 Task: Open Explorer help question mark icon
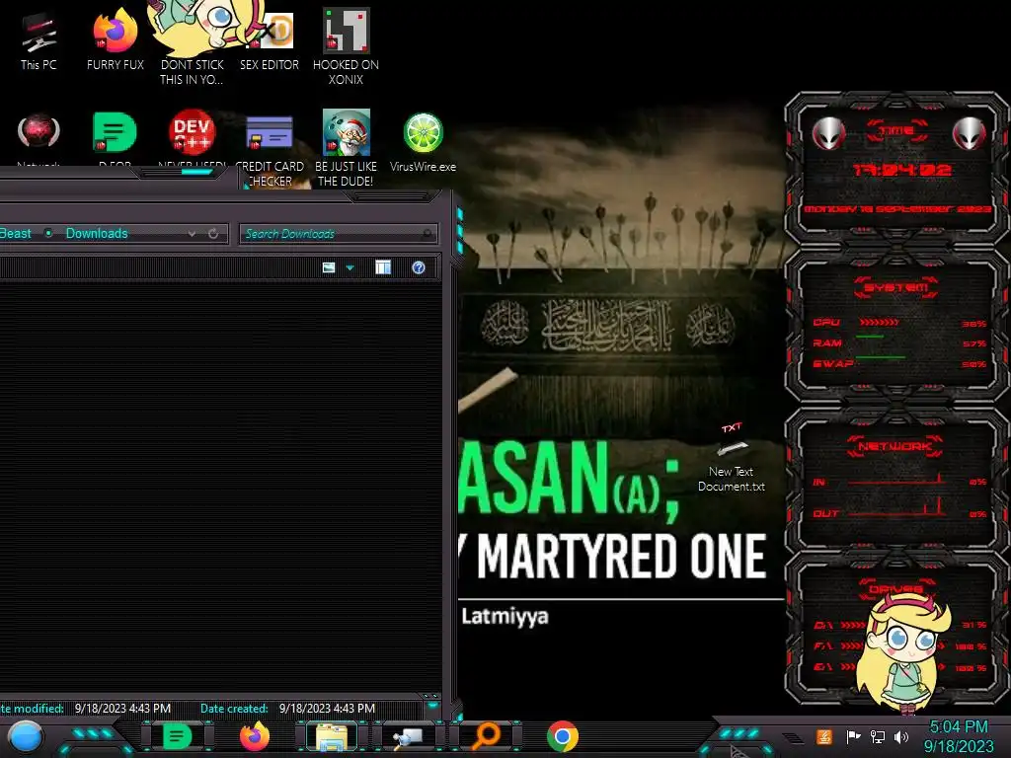tap(419, 267)
